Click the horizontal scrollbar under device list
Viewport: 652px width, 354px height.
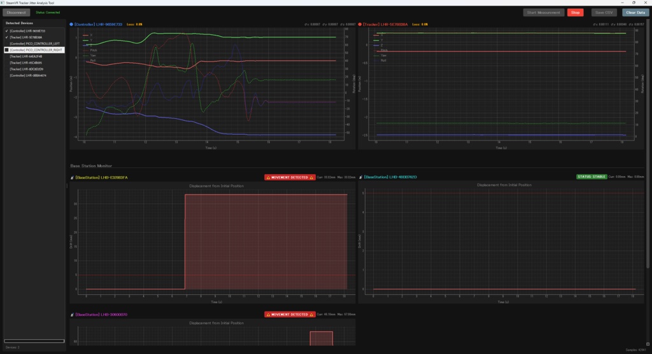(34, 341)
